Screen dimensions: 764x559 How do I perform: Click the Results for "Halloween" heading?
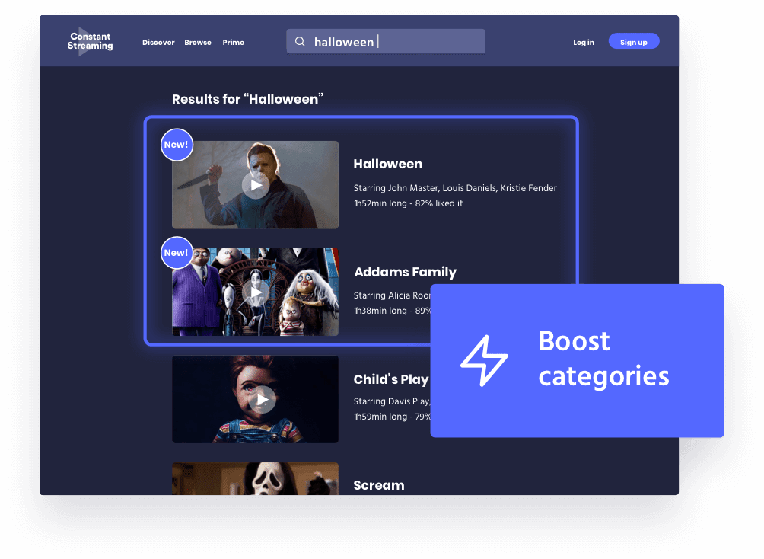tap(247, 99)
